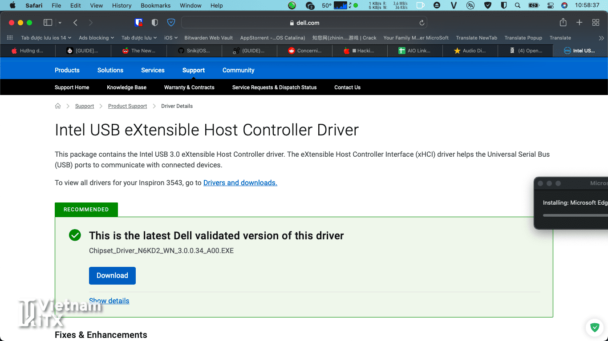
Task: Expand the Ads blocking bookmarks folder
Action: 96,38
